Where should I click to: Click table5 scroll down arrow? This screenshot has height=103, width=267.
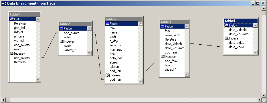tap(140, 81)
